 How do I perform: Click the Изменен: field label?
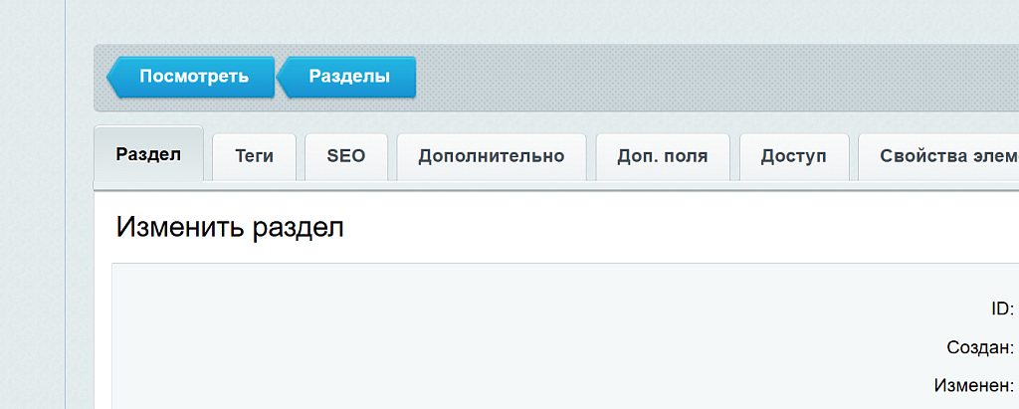click(973, 385)
